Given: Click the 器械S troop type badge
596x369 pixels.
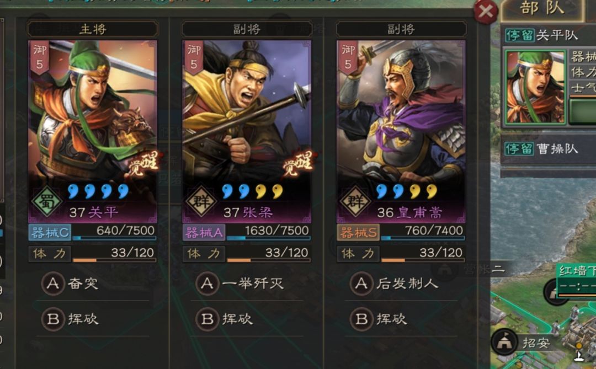Looking at the screenshot, I should tap(358, 233).
